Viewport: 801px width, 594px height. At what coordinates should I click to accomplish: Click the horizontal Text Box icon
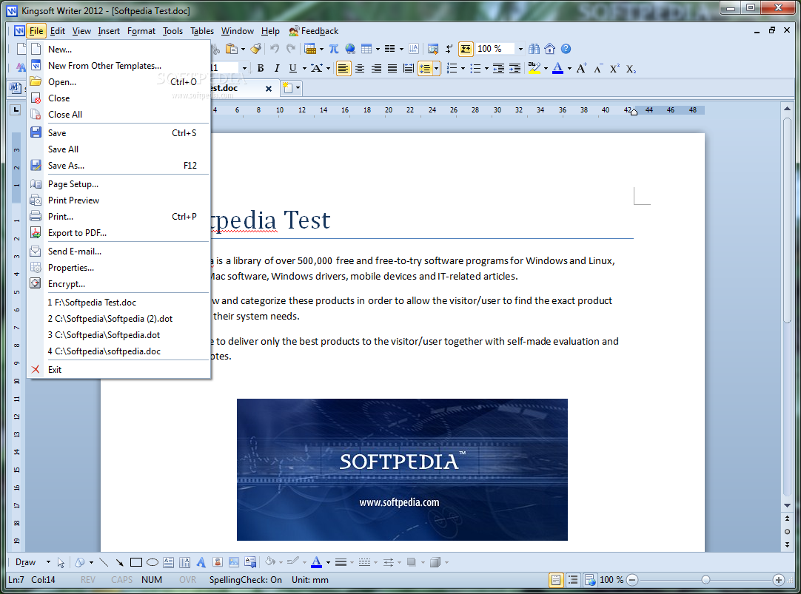point(169,562)
